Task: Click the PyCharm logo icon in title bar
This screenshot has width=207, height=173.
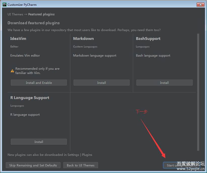Action: click(x=5, y=5)
